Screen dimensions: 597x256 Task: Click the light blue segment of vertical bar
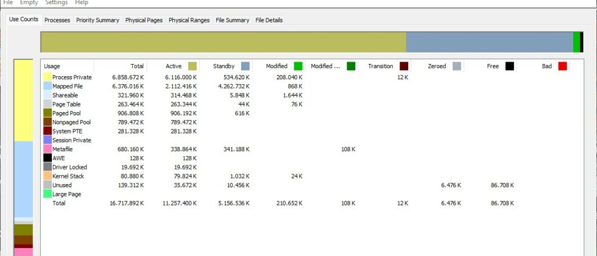(x=23, y=179)
